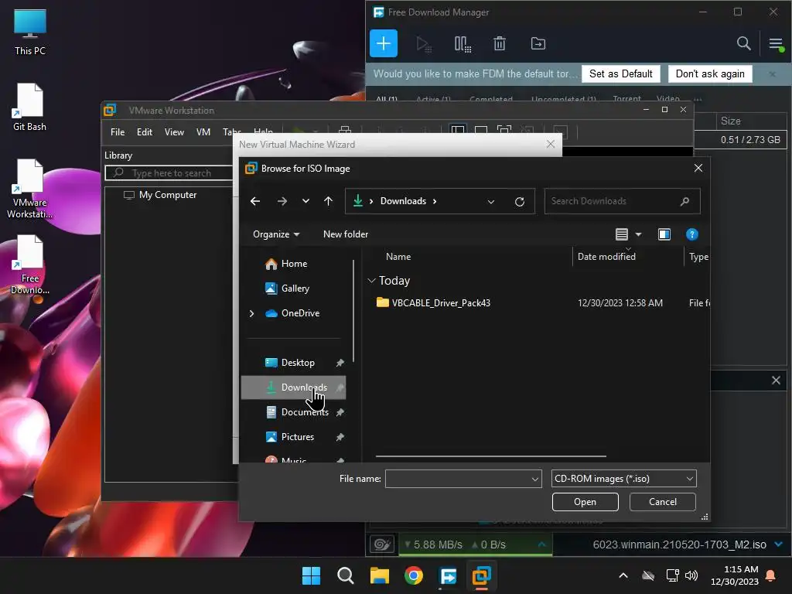792x594 pixels.
Task: Open the volume icon in system tray
Action: click(x=691, y=575)
